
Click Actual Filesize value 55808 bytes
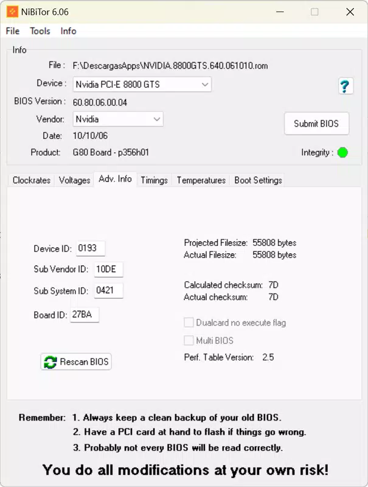(x=274, y=255)
